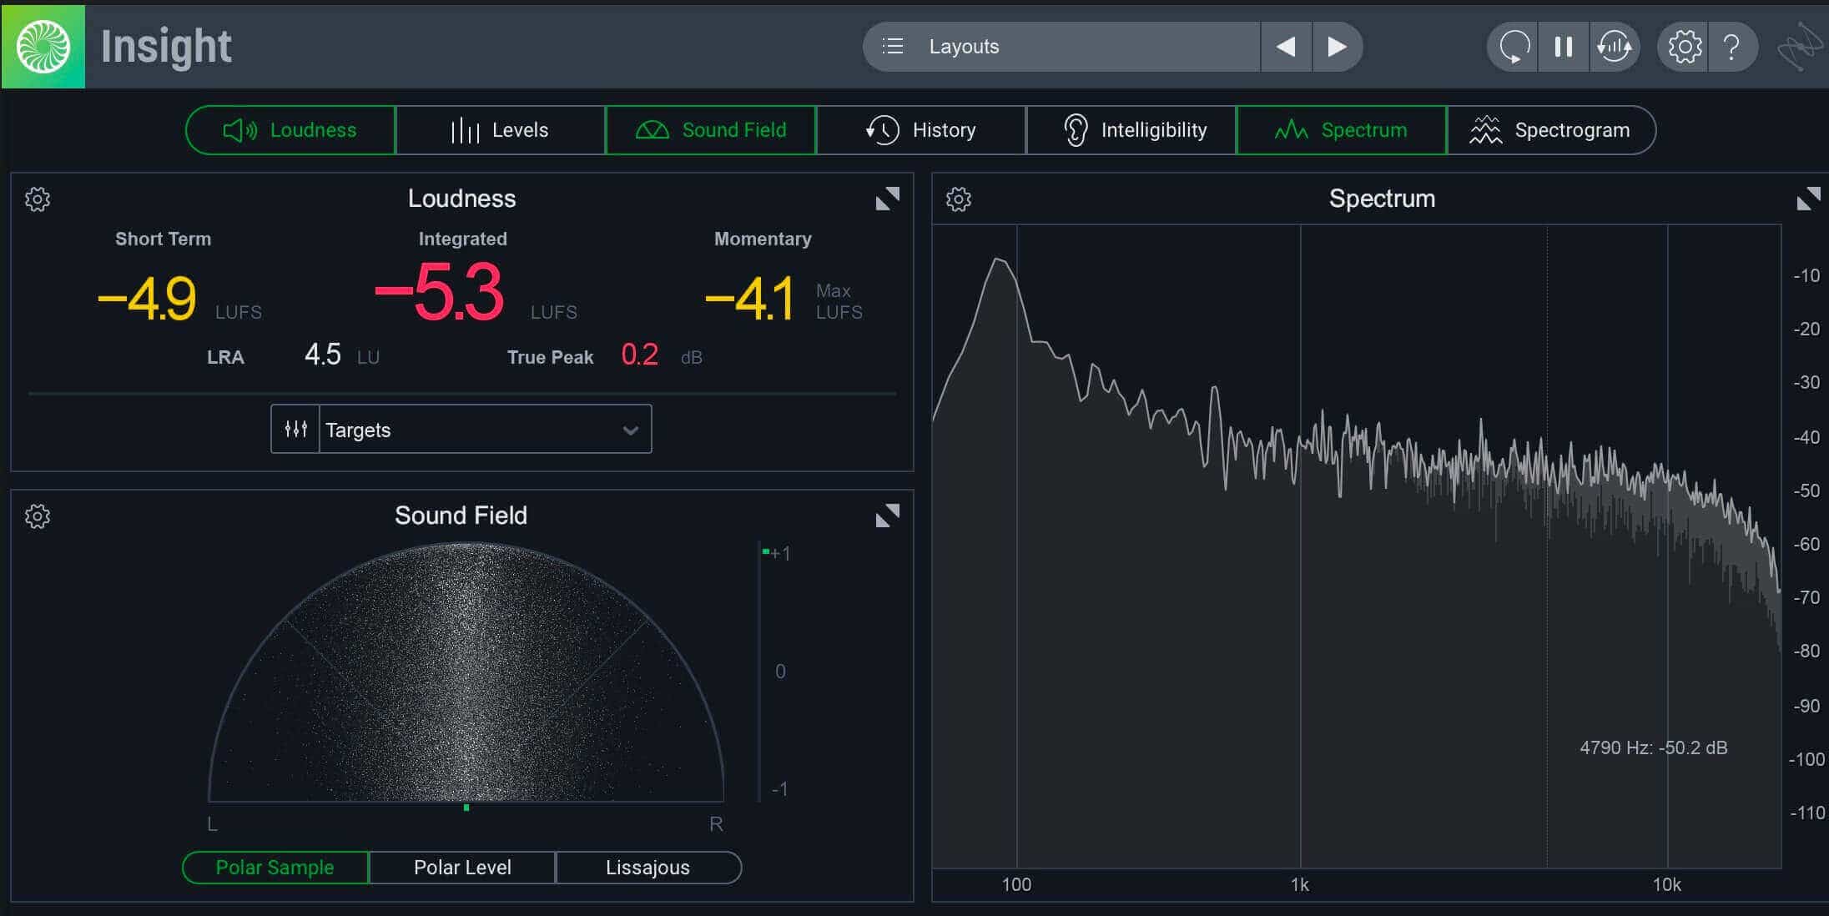Click the Spectrum panel title
Image resolution: width=1829 pixels, height=916 pixels.
[x=1383, y=199]
